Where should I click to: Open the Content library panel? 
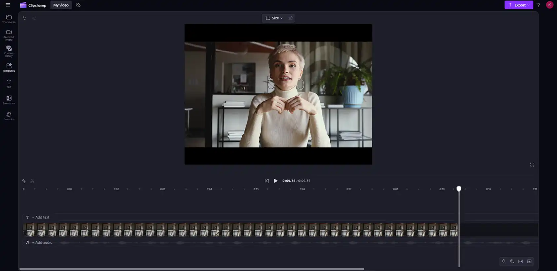coord(9,51)
